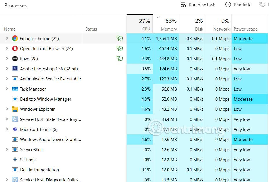
Task: Click the Task Manager icon in the list
Action: tap(15, 89)
